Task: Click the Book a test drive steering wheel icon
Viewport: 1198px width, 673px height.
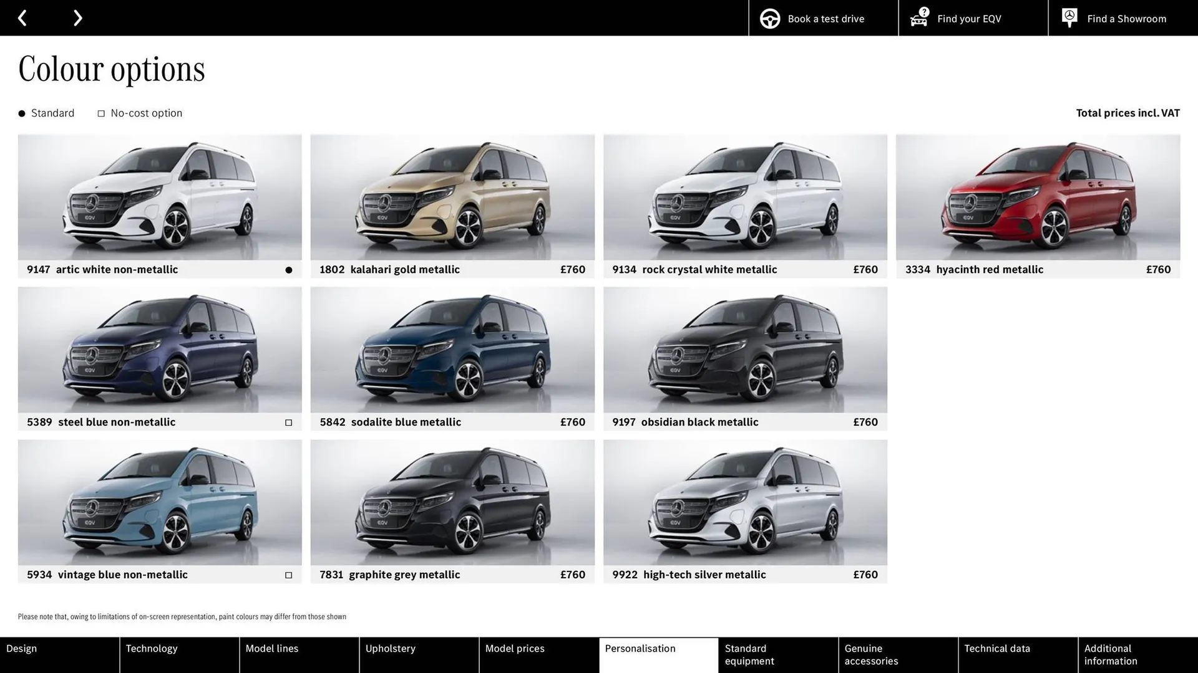Action: [x=769, y=18]
